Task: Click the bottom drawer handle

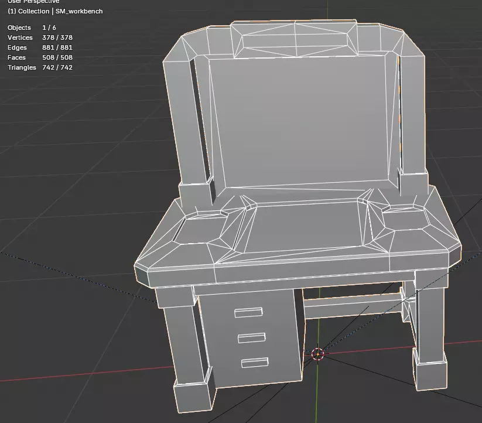Action: (255, 363)
